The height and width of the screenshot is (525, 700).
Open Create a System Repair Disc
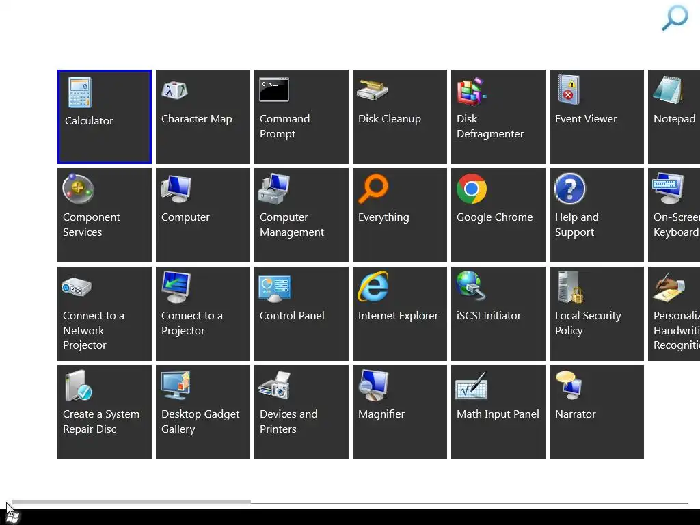pyautogui.click(x=105, y=412)
